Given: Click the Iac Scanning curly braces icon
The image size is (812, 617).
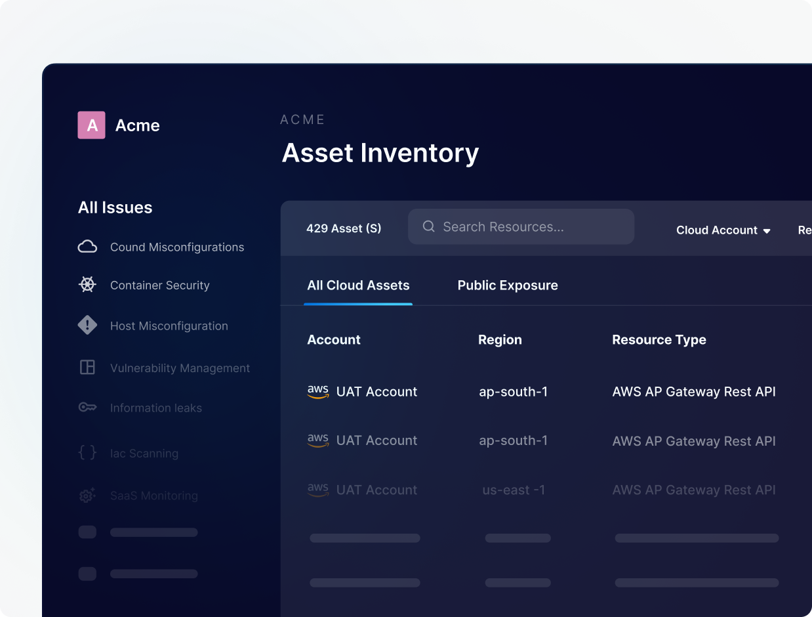Looking at the screenshot, I should pyautogui.click(x=87, y=453).
